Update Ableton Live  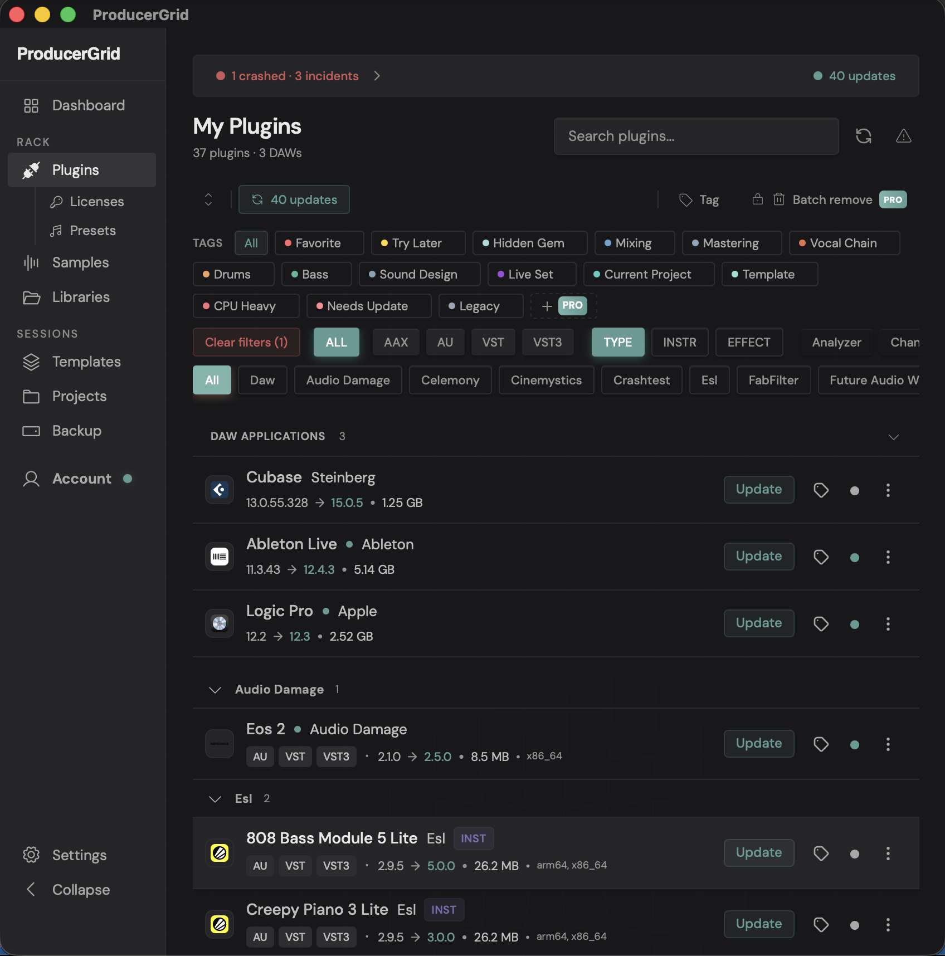click(x=759, y=557)
